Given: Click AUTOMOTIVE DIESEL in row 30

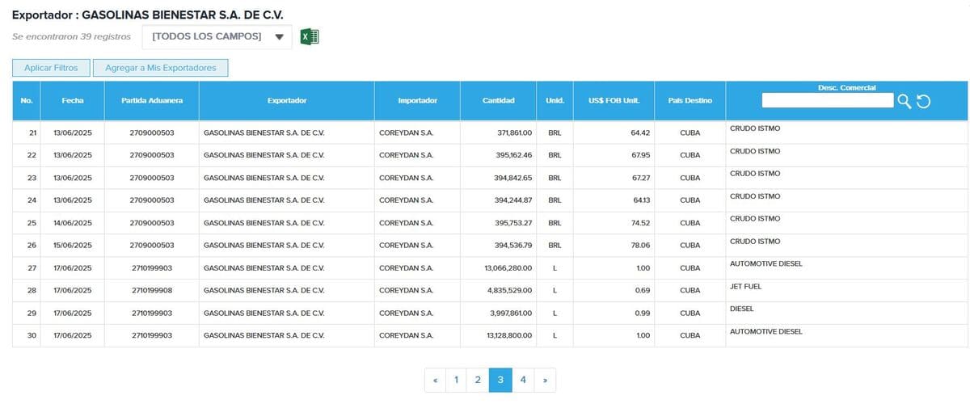Looking at the screenshot, I should pyautogui.click(x=765, y=331).
